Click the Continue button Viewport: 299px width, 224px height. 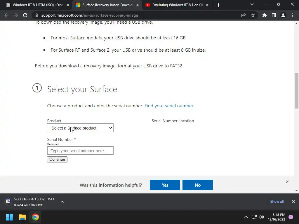coord(57,159)
